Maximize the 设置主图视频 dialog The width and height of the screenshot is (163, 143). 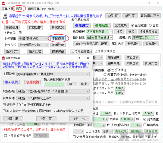(79, 58)
